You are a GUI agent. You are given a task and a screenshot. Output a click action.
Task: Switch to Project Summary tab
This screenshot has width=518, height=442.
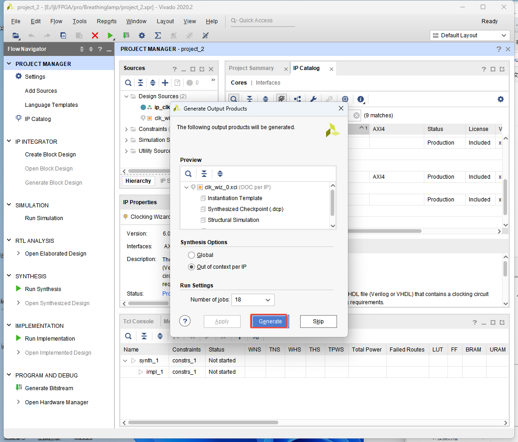tap(251, 68)
